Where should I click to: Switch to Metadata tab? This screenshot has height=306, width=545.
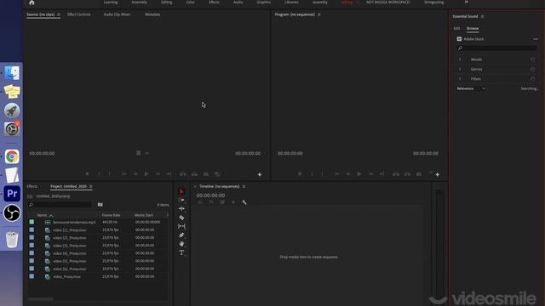[152, 14]
